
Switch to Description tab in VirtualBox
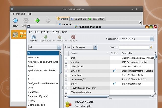point(96,19)
